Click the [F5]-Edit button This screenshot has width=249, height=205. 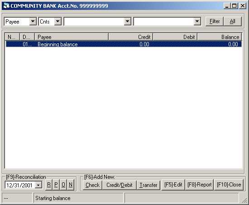[173, 185]
